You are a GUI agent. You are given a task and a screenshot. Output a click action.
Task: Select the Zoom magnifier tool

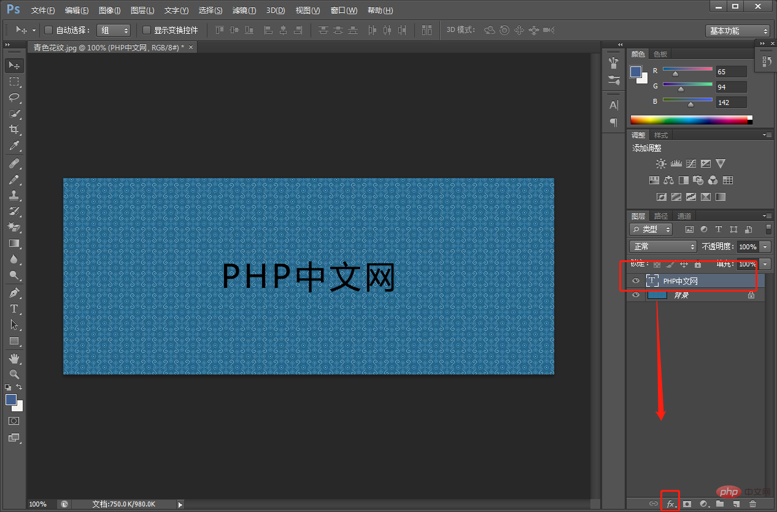coord(14,374)
